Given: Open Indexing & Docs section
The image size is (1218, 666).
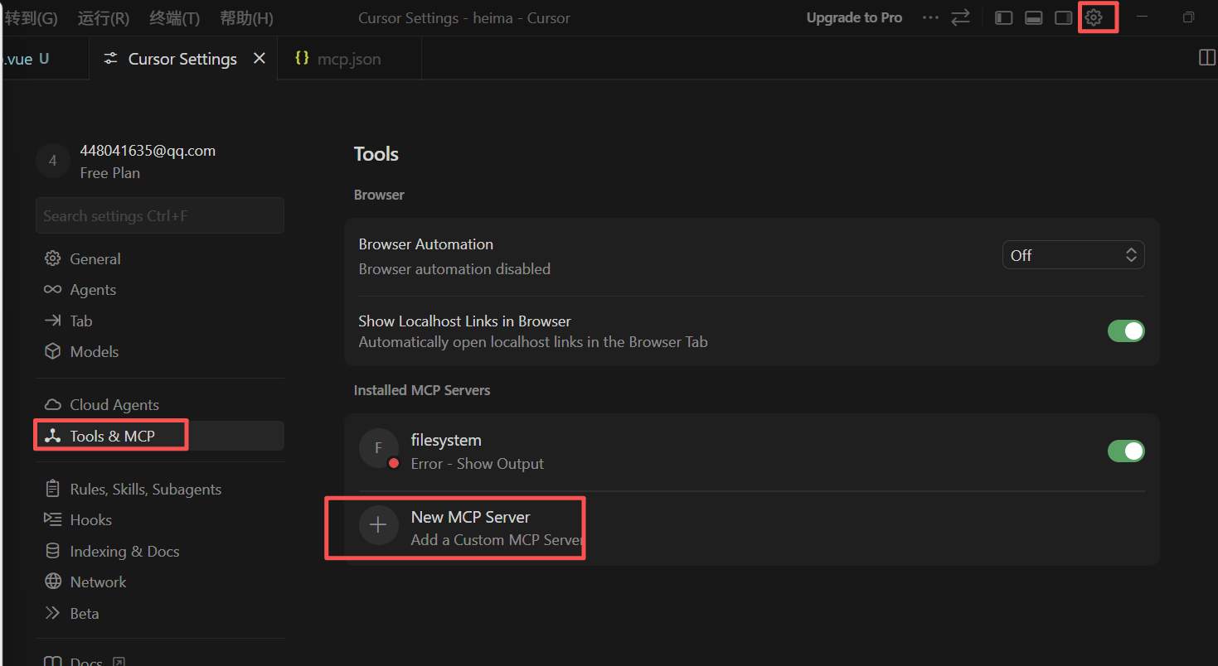Looking at the screenshot, I should click(159, 552).
